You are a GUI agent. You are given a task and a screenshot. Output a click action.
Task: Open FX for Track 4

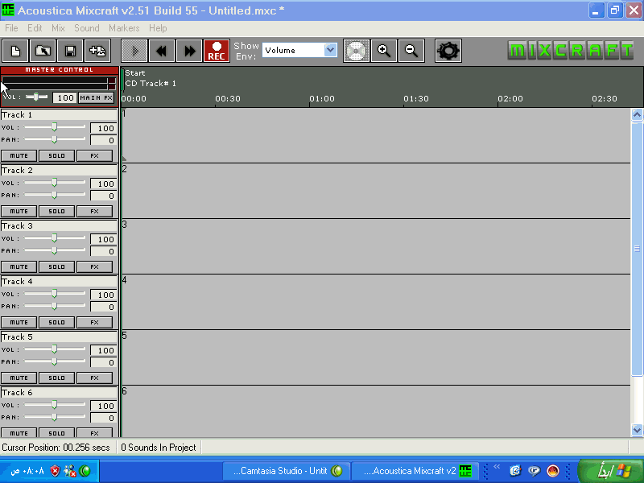pos(94,323)
